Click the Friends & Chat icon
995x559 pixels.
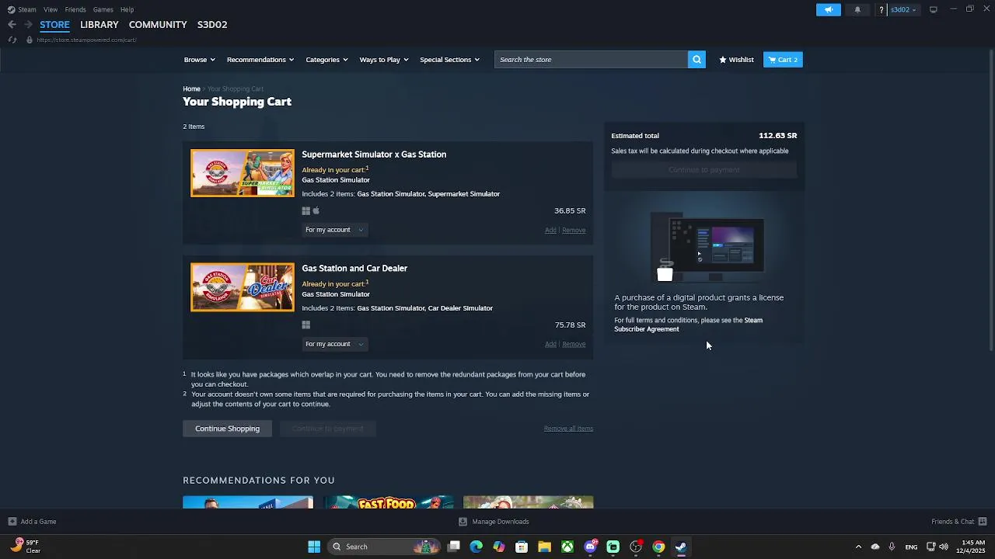(x=983, y=522)
